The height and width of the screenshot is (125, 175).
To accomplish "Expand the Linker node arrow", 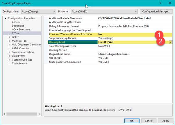I will click(x=10, y=37).
